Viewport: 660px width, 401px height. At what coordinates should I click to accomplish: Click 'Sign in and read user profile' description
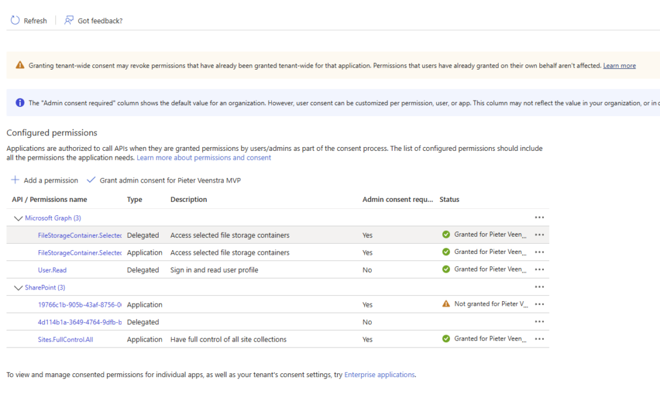point(214,269)
